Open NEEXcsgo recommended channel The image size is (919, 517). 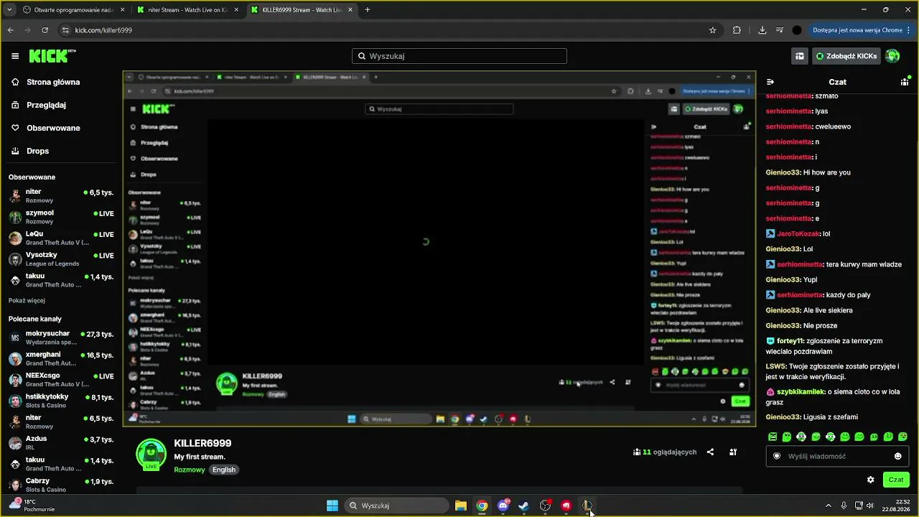[61, 380]
